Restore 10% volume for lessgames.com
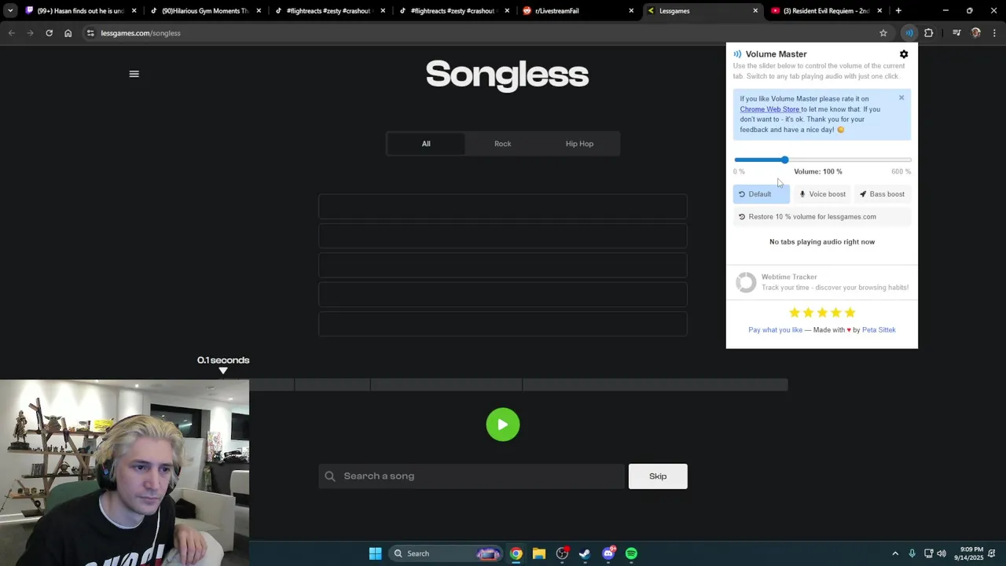This screenshot has height=566, width=1006. [822, 217]
